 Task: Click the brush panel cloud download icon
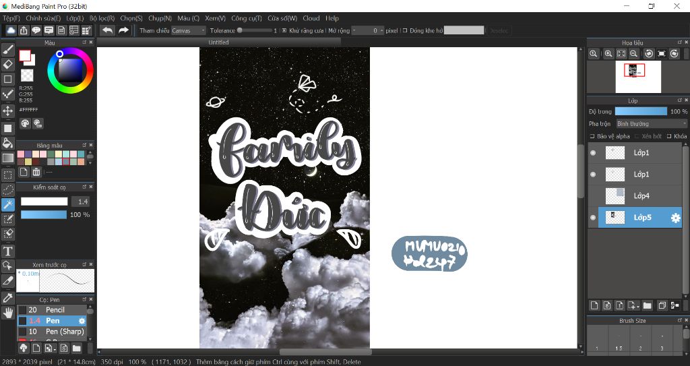click(x=24, y=348)
